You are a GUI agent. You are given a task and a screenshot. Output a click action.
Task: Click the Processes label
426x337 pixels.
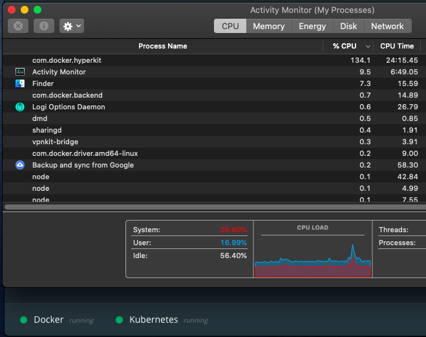(397, 243)
